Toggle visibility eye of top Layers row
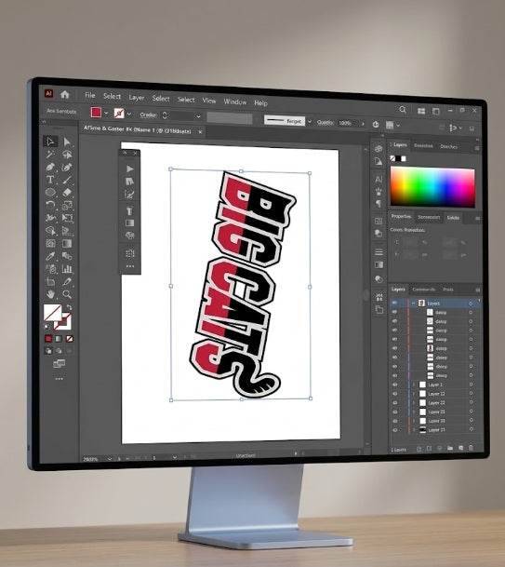The width and height of the screenshot is (505, 567). click(x=394, y=303)
